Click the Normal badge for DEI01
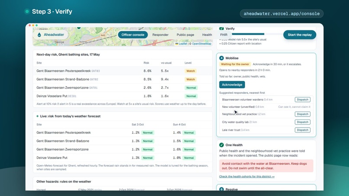349x196 pixels. [191, 96]
